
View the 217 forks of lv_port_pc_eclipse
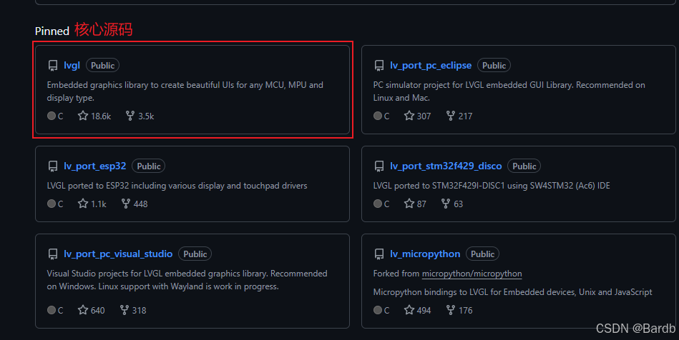click(x=459, y=116)
